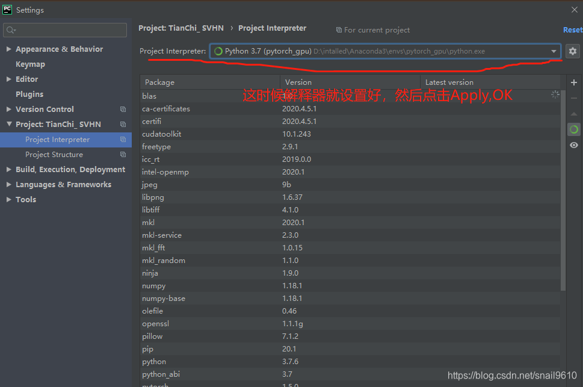The height and width of the screenshot is (387, 583).
Task: Collapse the Project: TianChi_SVHN section
Action: coord(9,124)
